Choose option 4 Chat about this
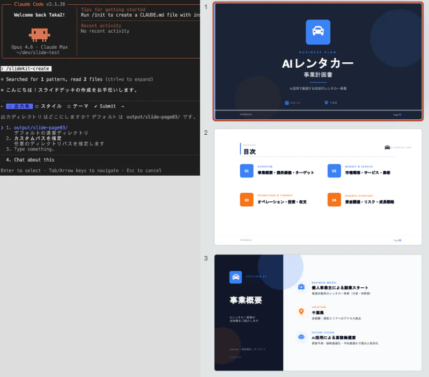This screenshot has height=377, width=429. 34,160
